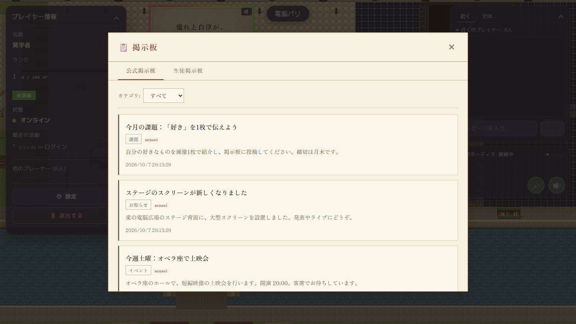The width and height of the screenshot is (576, 324).
Task: Open 設定 with the gear button
Action: 66,196
